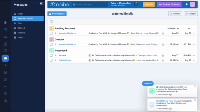Open Settings gear in left sidebar
The width and height of the screenshot is (200, 112).
tap(5, 101)
